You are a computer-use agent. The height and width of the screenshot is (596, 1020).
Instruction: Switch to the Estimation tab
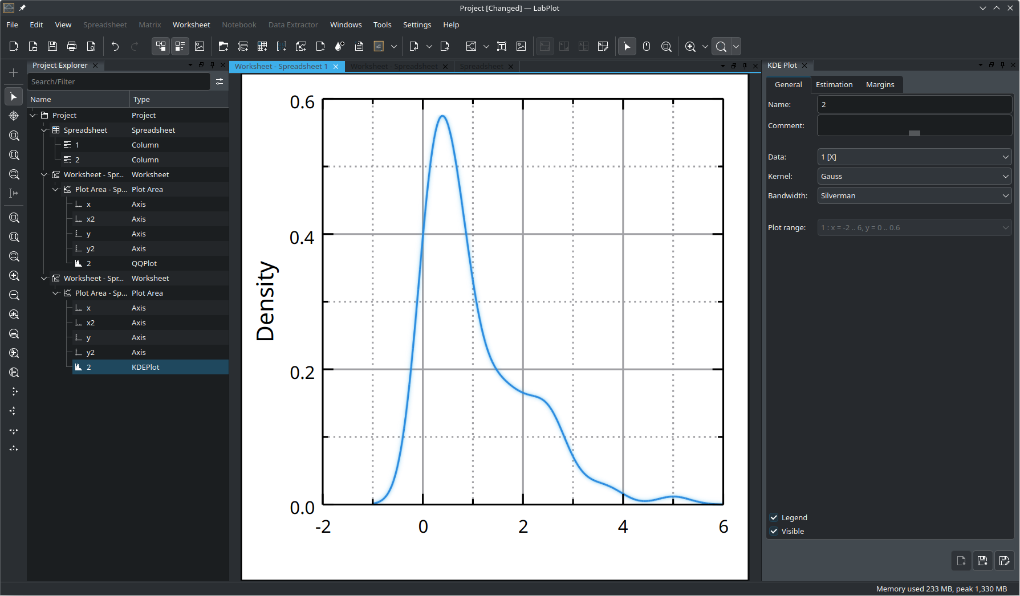tap(834, 84)
